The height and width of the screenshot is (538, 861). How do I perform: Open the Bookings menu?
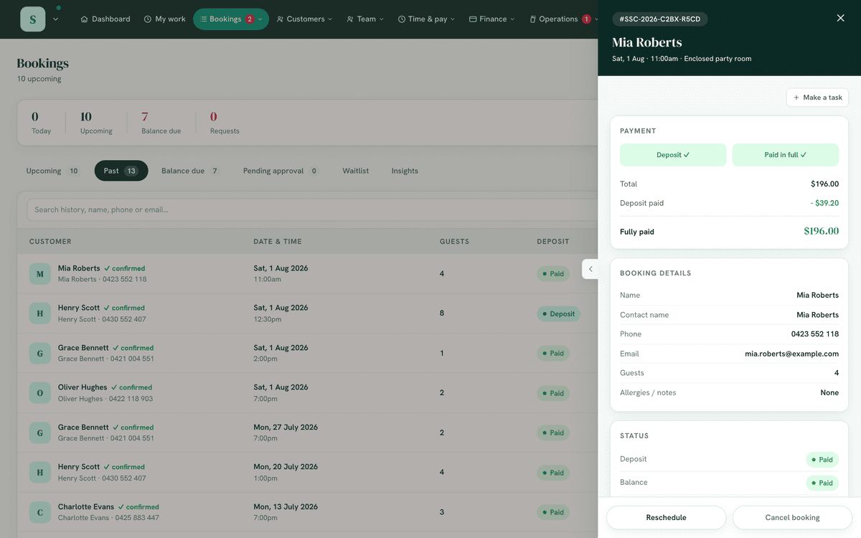pos(231,19)
